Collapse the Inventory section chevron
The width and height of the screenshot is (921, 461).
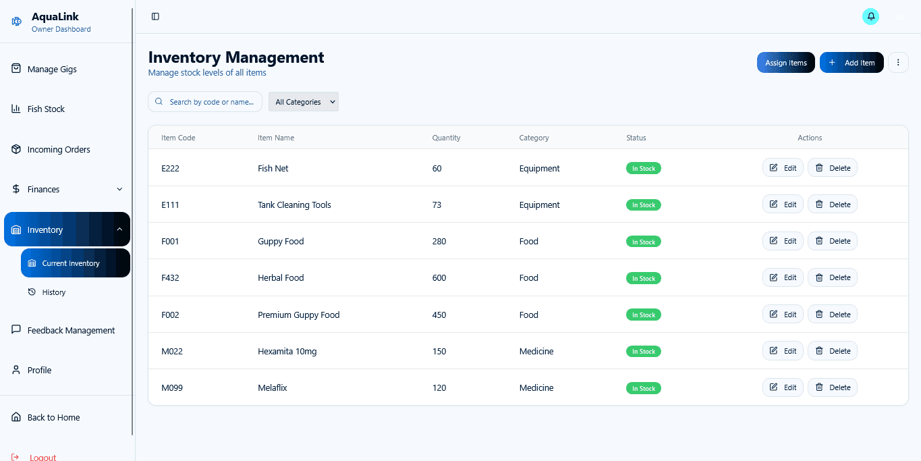click(x=119, y=229)
